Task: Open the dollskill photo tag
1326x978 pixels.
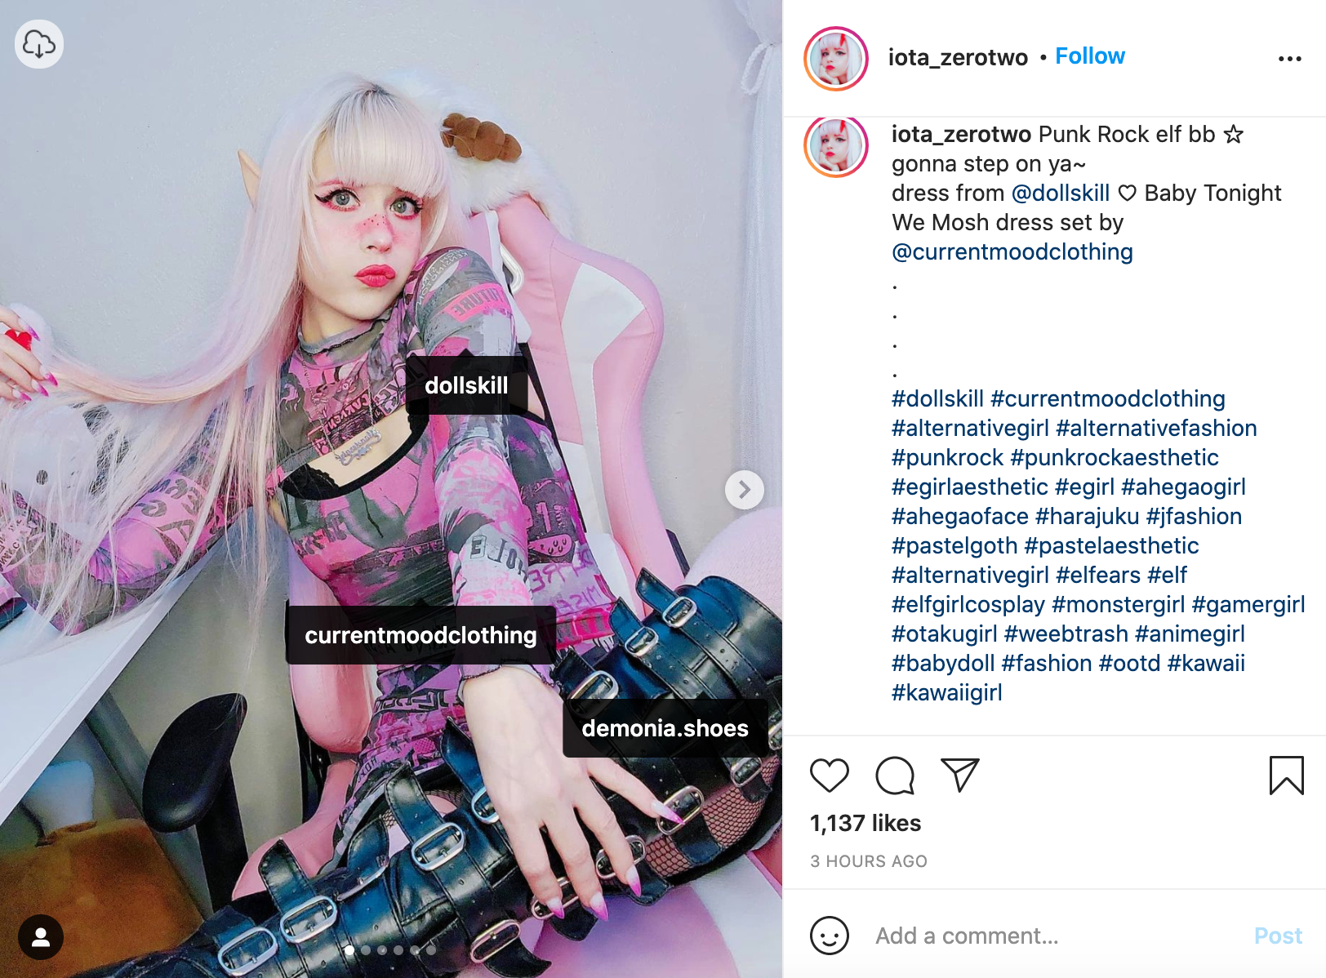Action: (x=466, y=385)
